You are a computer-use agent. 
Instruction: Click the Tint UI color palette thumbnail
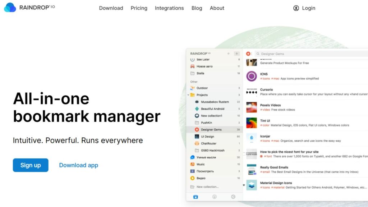[251, 123]
